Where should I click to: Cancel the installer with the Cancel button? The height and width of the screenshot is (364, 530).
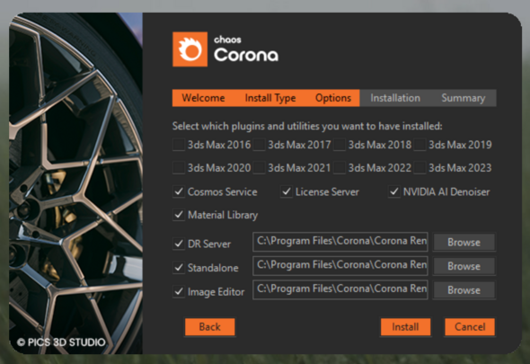click(x=470, y=327)
